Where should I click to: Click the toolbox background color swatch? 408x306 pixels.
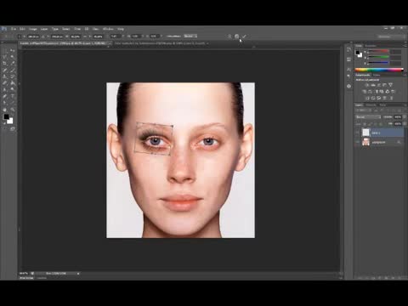coord(10,121)
